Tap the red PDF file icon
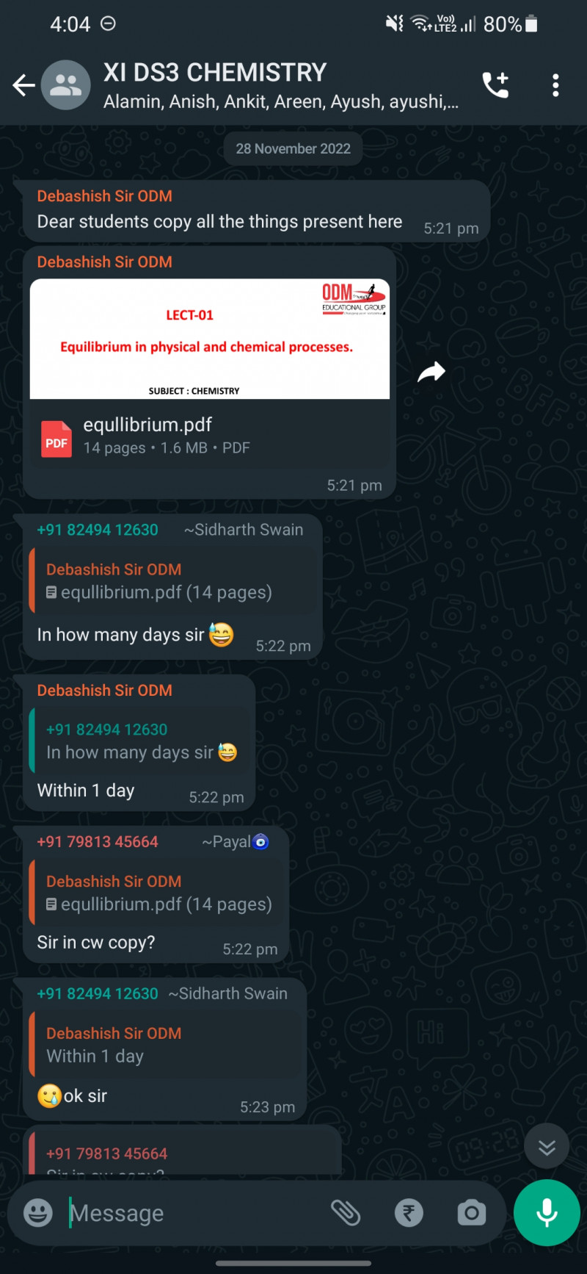Viewport: 587px width, 1274px height. pyautogui.click(x=56, y=439)
